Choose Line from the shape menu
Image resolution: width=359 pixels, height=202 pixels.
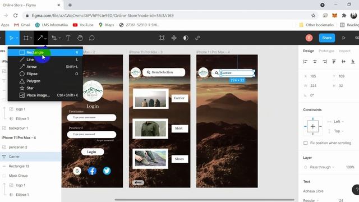tap(45, 59)
